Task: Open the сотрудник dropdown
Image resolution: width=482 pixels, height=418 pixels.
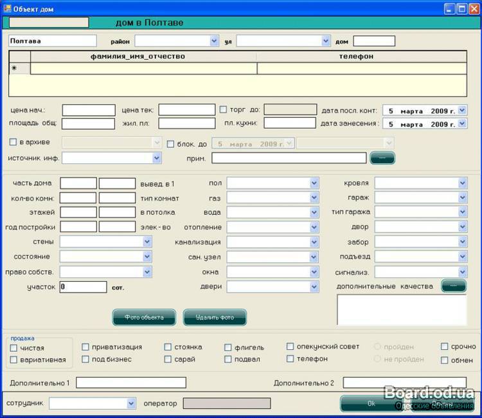Action: coord(131,403)
